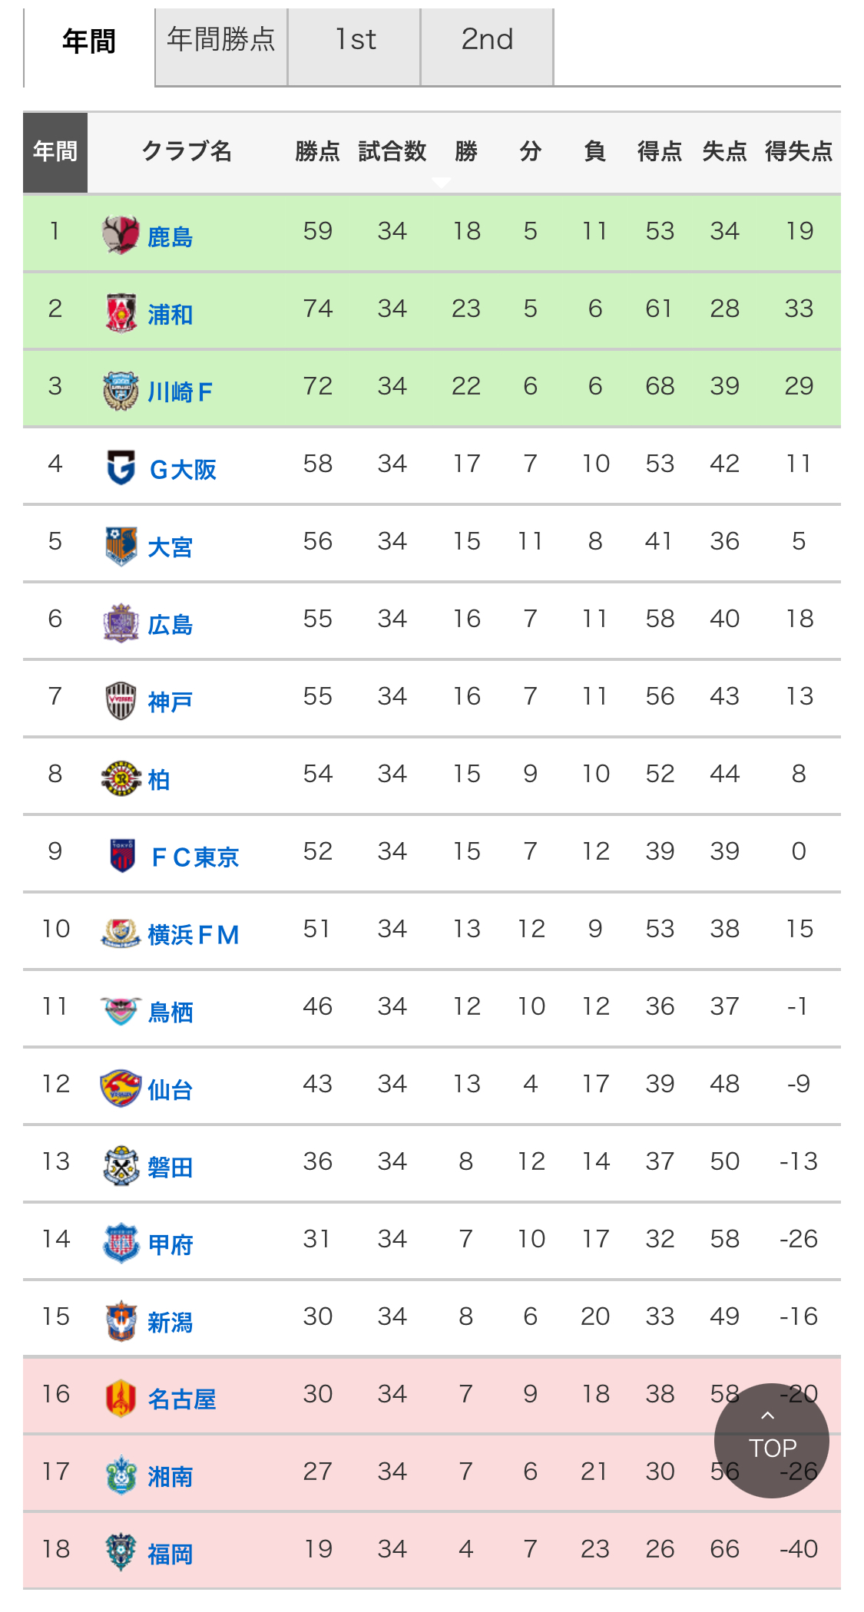The image size is (864, 1612).
Task: Click the Sendai (仙台) club crest icon
Action: tap(121, 1088)
